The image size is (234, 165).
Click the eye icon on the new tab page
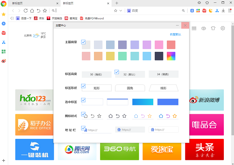click(x=204, y=28)
